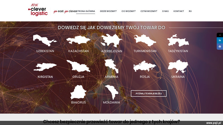Image resolution: width=223 pixels, height=125 pixels.
Task: Click the Clever Logistic logo
Action: point(38,10)
